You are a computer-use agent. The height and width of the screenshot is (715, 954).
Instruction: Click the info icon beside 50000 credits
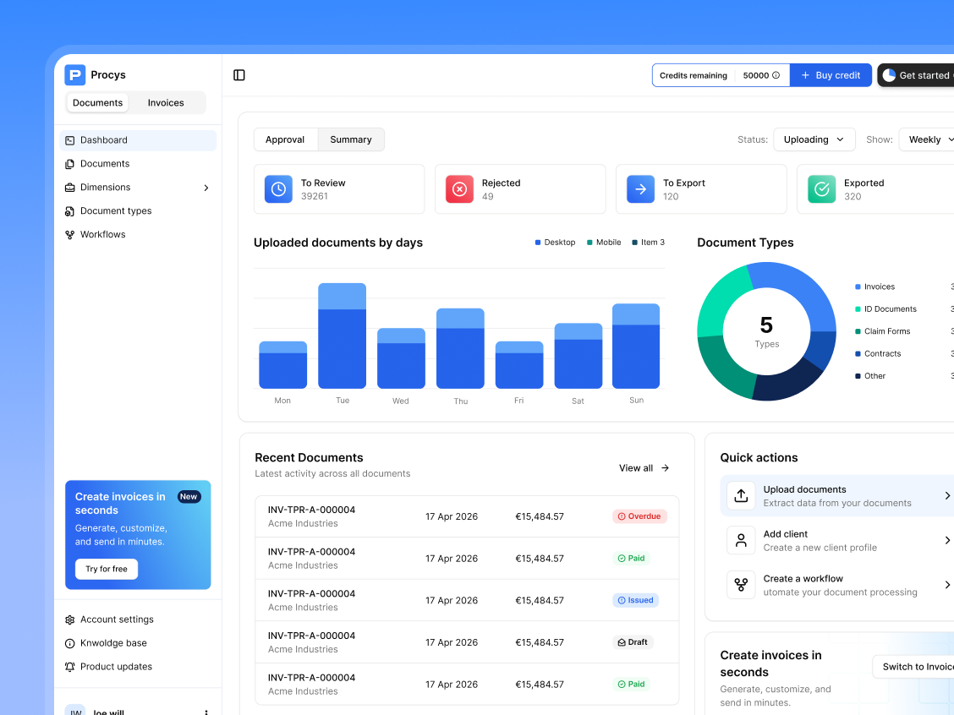(x=776, y=75)
